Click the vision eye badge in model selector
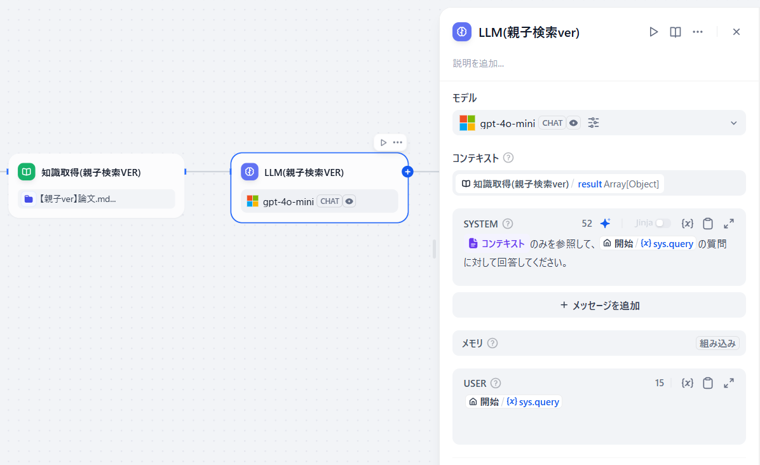 [573, 123]
